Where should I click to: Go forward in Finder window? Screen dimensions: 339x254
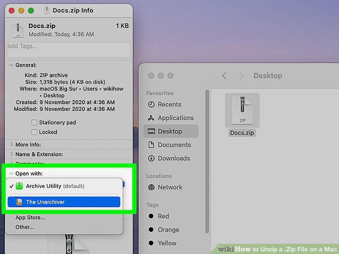(241, 75)
